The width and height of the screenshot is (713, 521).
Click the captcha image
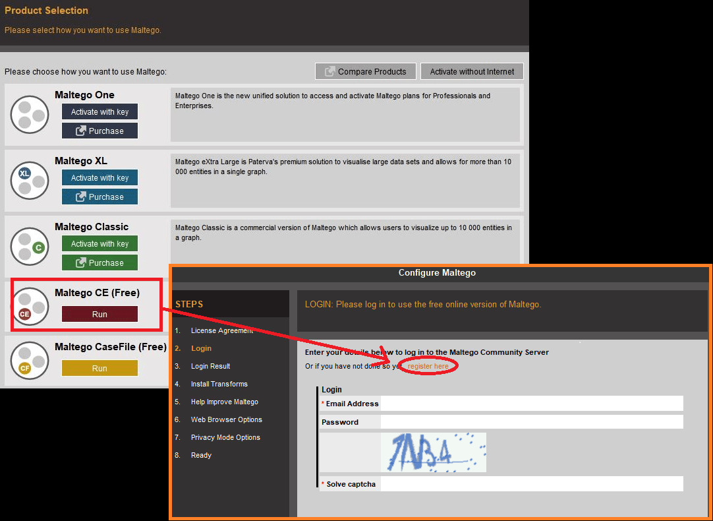pyautogui.click(x=434, y=452)
